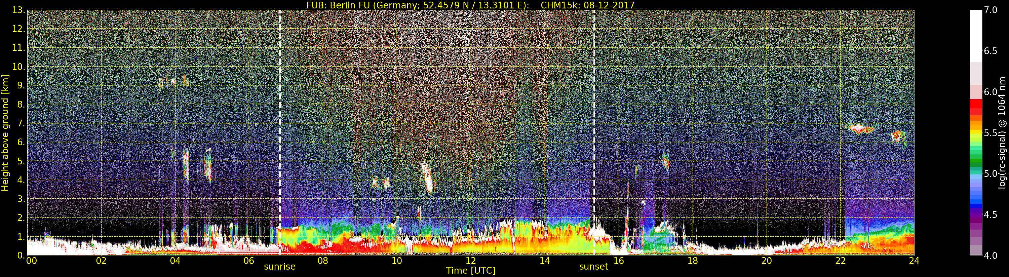This screenshot has height=277, width=1009.
Task: Select height tick '7.' on the y-axis
Action: coord(21,123)
